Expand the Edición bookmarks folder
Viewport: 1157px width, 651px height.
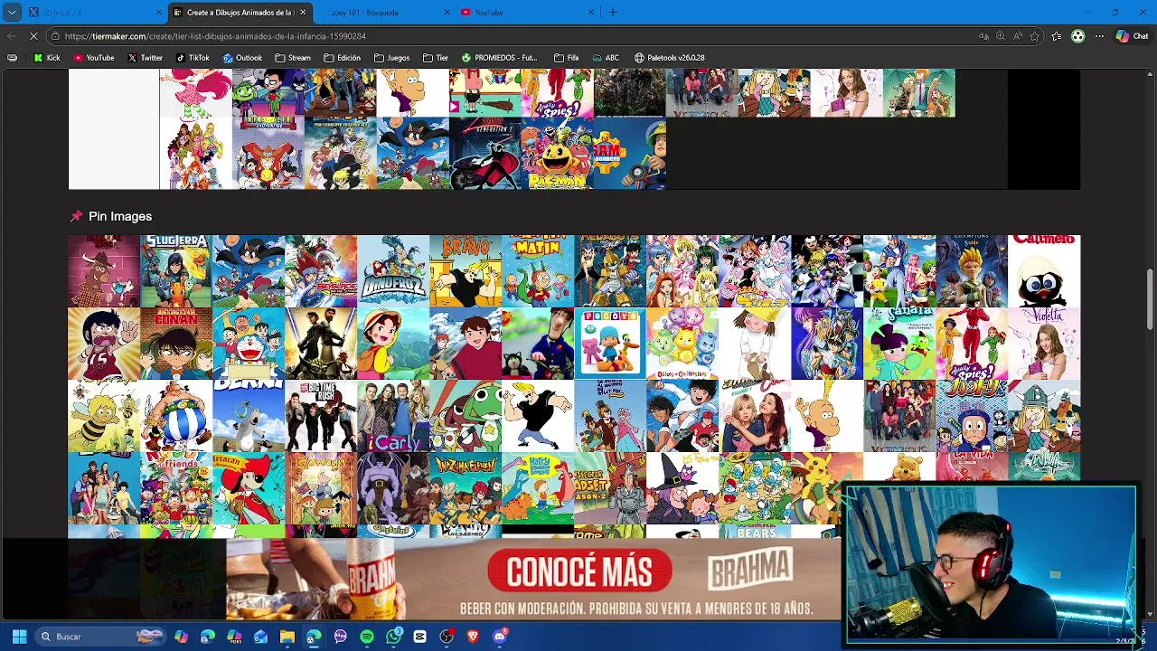tap(343, 58)
